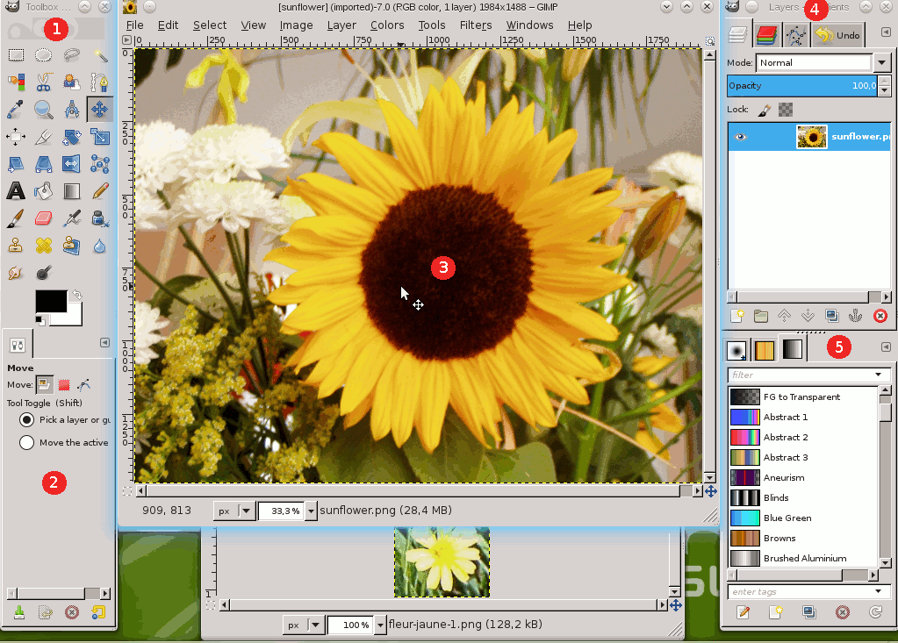Image resolution: width=898 pixels, height=643 pixels.
Task: Select the Text tool
Action: (x=15, y=190)
